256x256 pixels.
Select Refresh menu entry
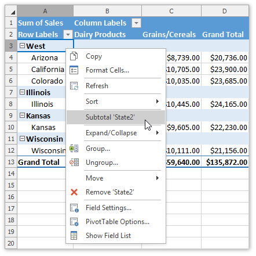tap(115, 86)
